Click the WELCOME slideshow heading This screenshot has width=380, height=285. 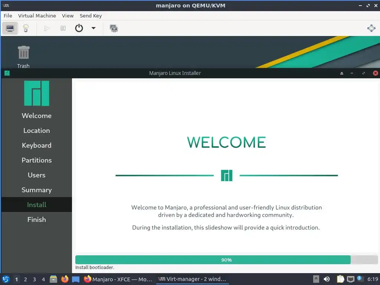click(227, 142)
